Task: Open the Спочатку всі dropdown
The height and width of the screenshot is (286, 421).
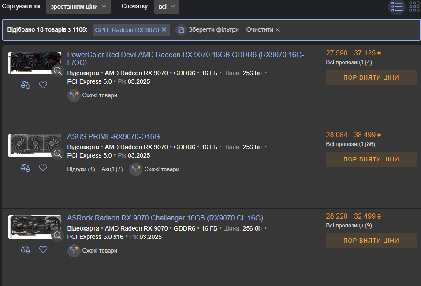Action: [167, 7]
